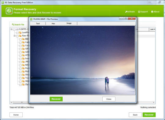Click Close in the File Preview dialog
165x120 pixels.
[109, 99]
